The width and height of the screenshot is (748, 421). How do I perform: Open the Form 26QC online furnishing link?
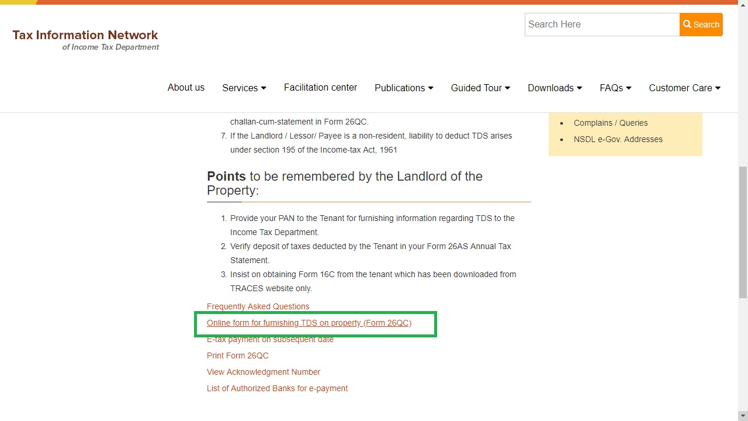tap(309, 323)
